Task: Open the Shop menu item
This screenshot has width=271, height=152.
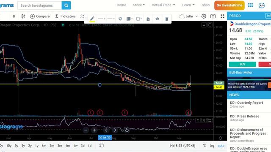Action: [x=206, y=5]
